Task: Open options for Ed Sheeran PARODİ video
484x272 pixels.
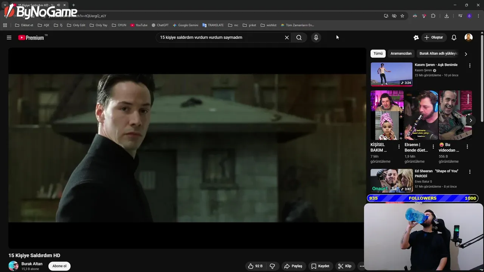Action: 470,172
